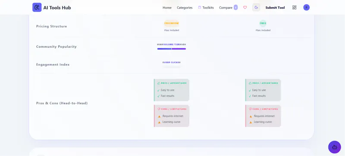Click warning icon beside first card's Learning curve

pos(159,122)
